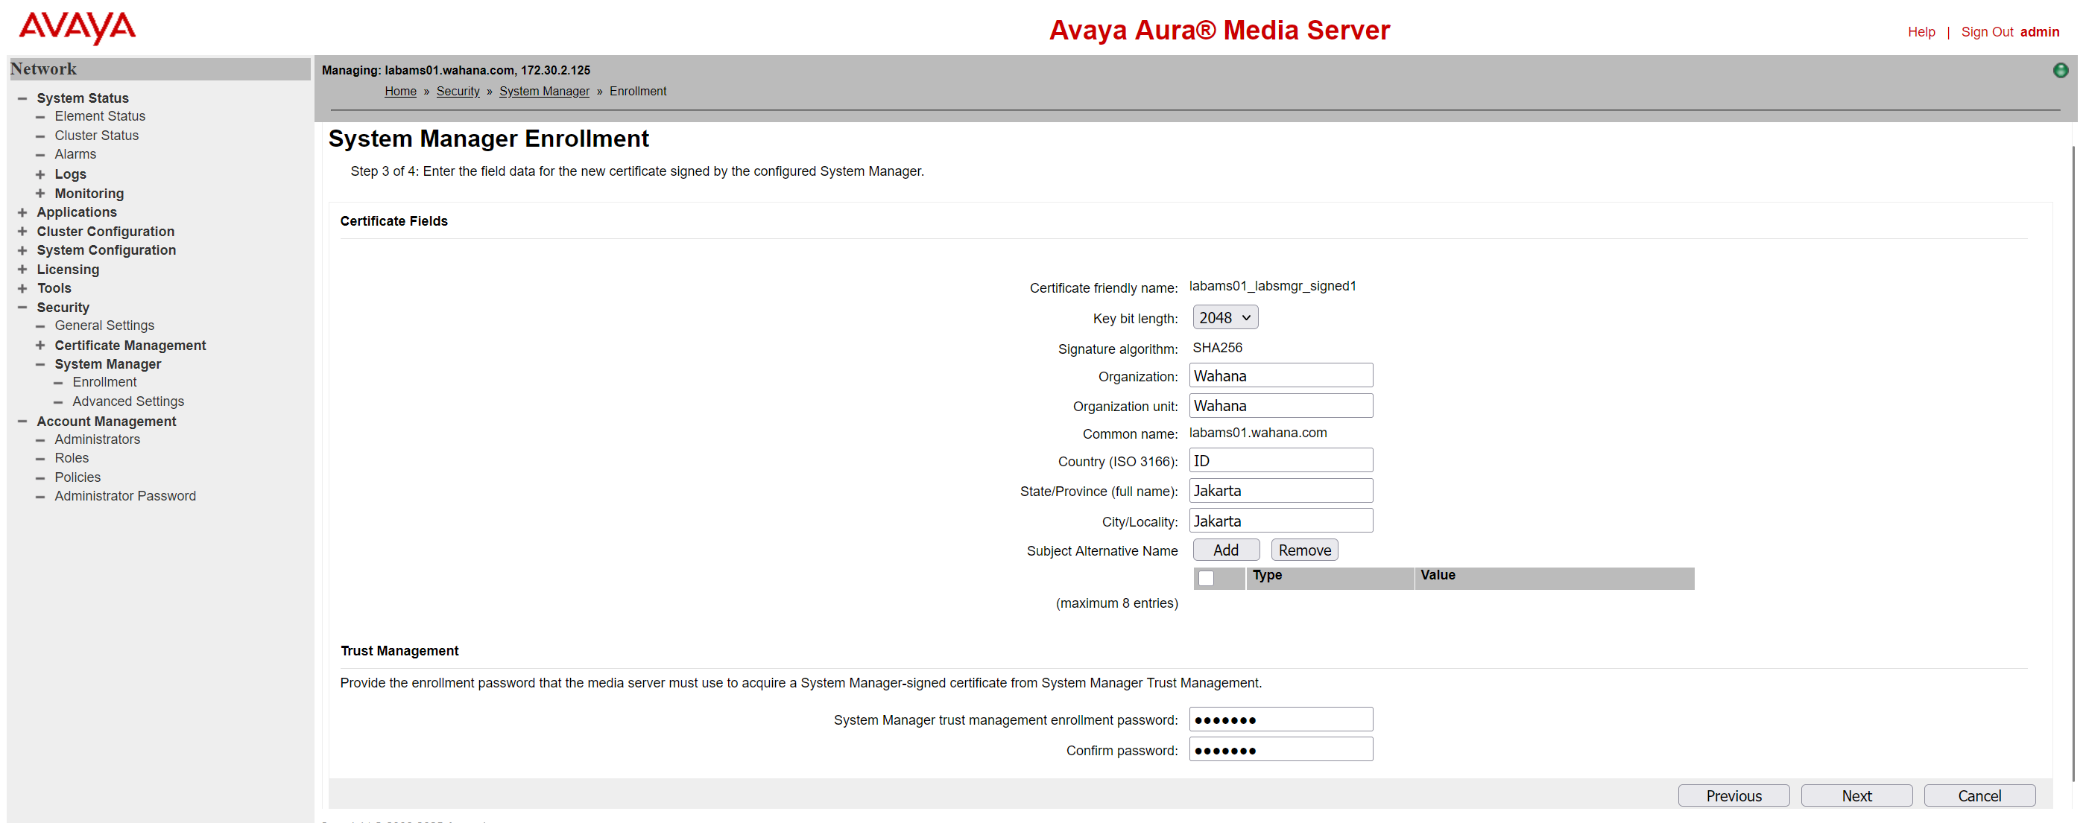The width and height of the screenshot is (2086, 823).
Task: Open System Manager in the breadcrumb
Action: pyautogui.click(x=543, y=91)
